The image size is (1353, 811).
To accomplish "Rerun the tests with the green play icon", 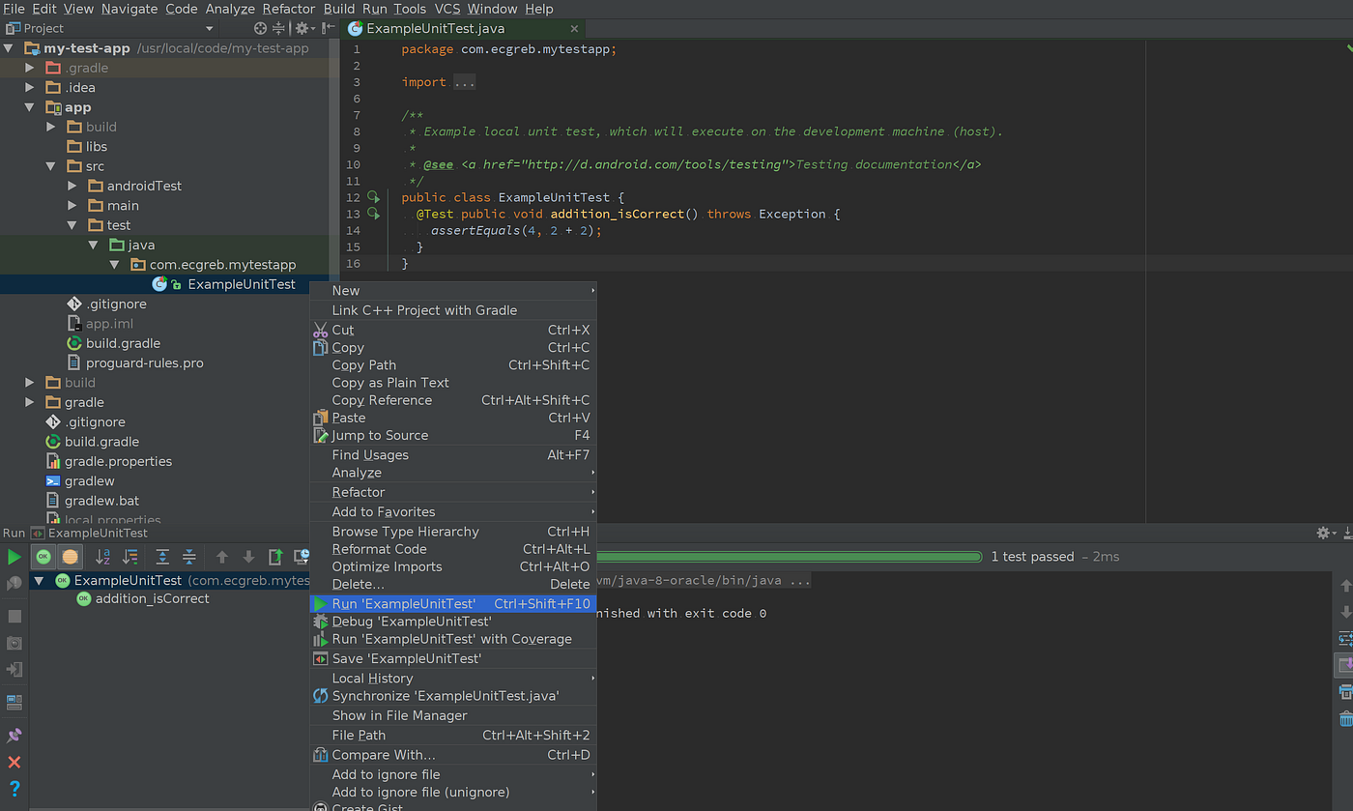I will coord(14,557).
